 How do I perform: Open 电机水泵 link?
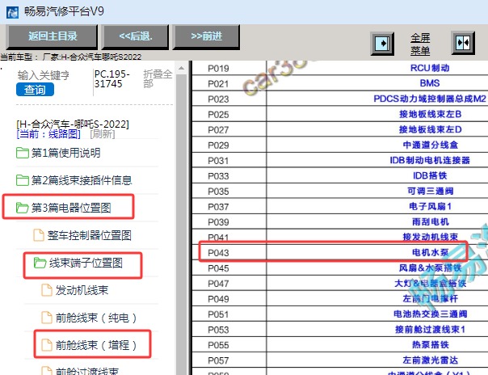[x=430, y=252]
